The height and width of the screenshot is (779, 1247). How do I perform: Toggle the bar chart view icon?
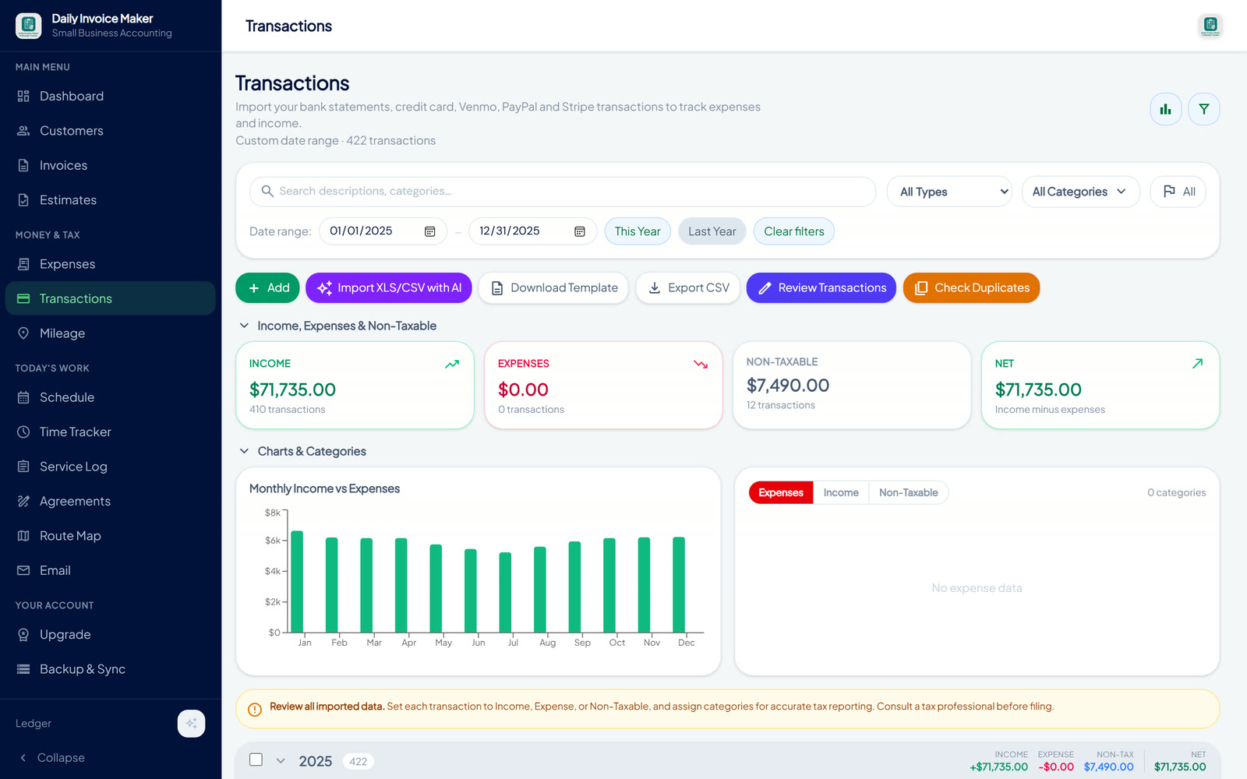1166,109
